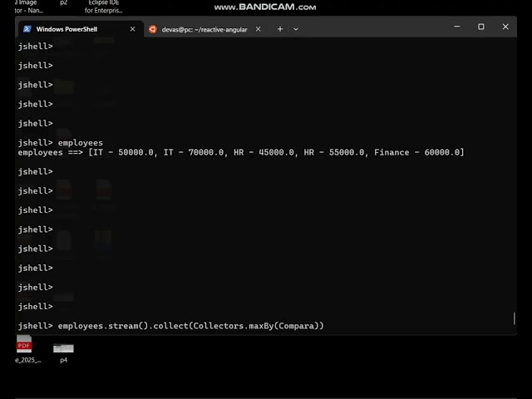The height and width of the screenshot is (399, 532).
Task: Click the jshell command input line
Action: (191, 326)
